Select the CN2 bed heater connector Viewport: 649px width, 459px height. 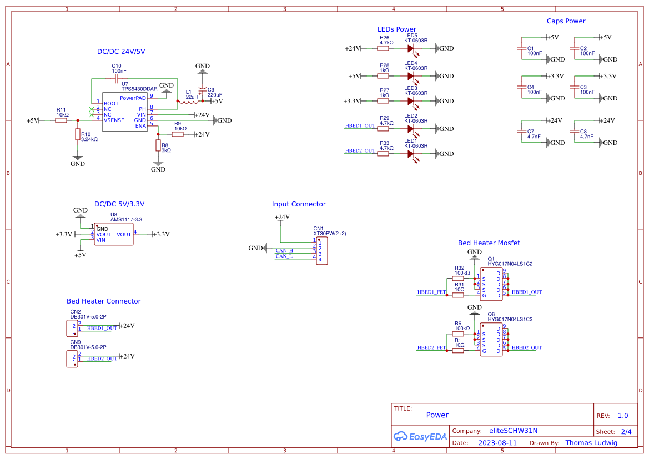[72, 327]
